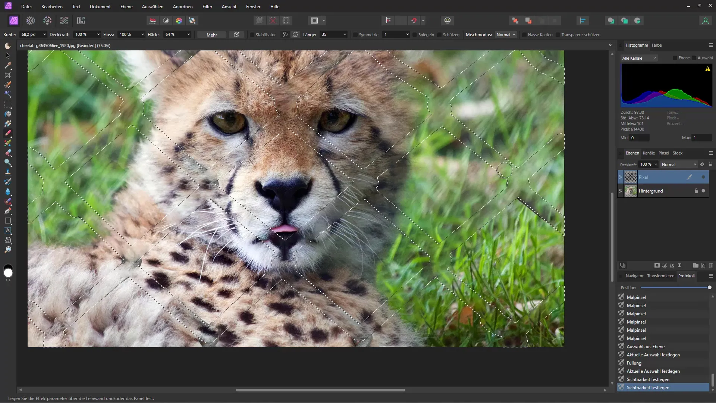Toggle the Schützen checkbox
Viewport: 716px width, 403px height.
pos(439,35)
